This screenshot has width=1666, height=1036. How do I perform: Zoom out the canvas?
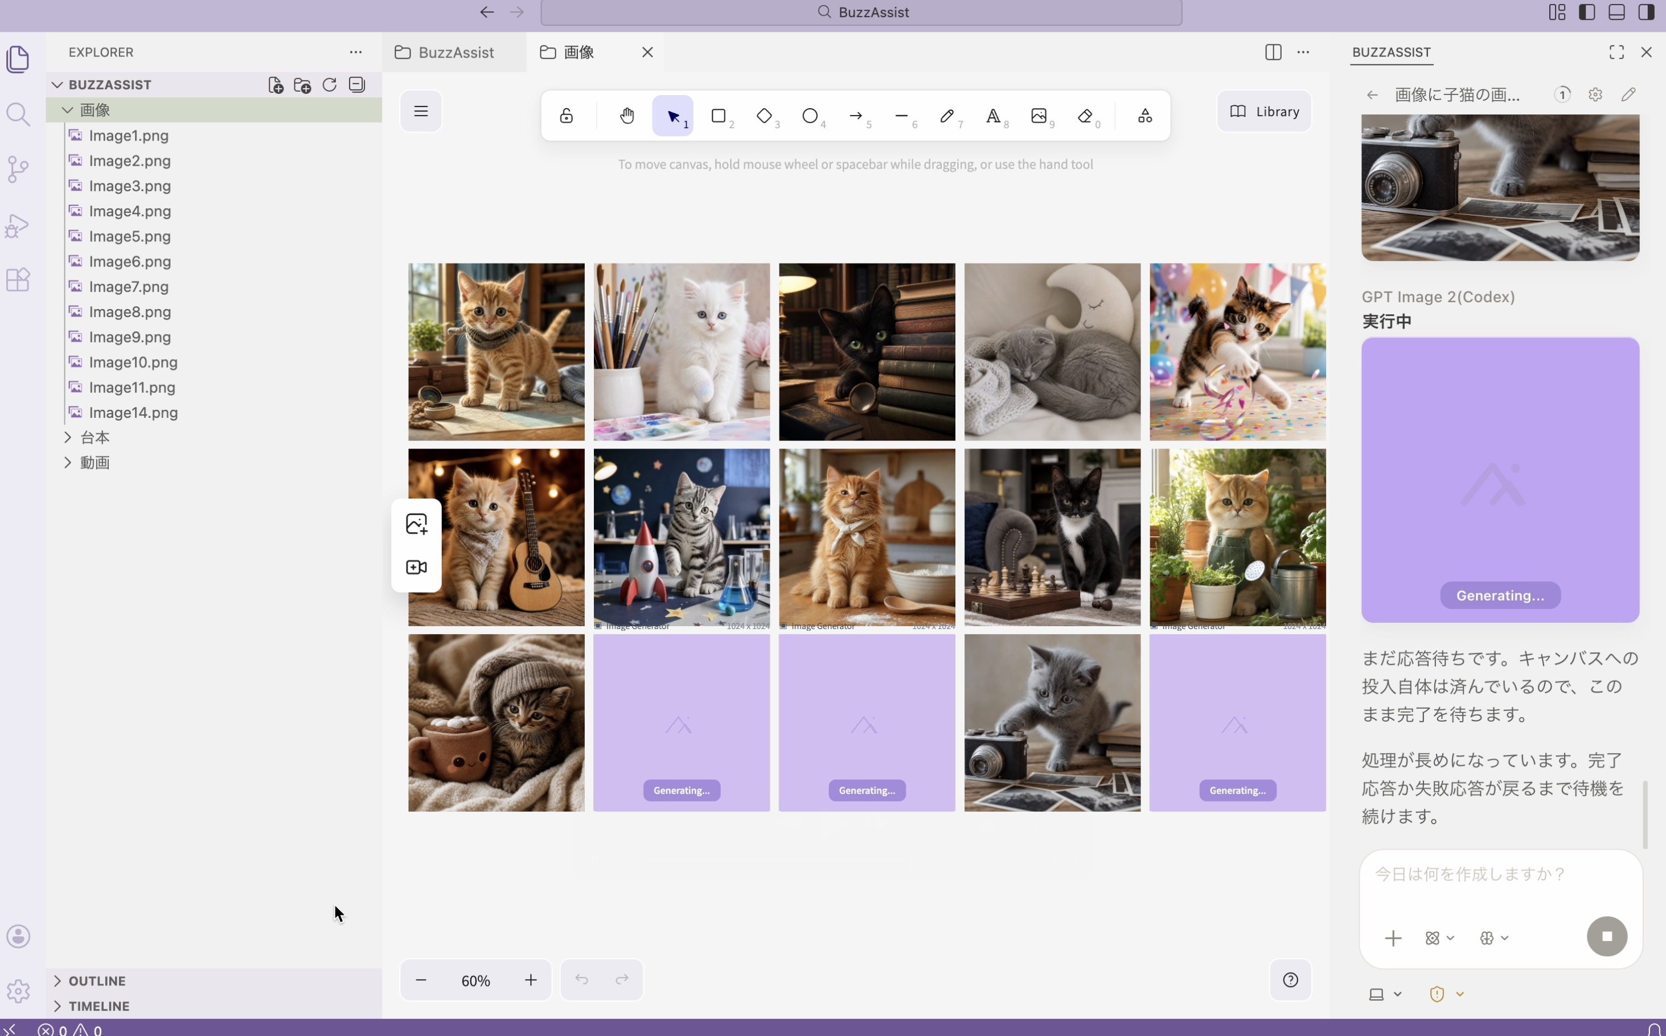click(421, 980)
